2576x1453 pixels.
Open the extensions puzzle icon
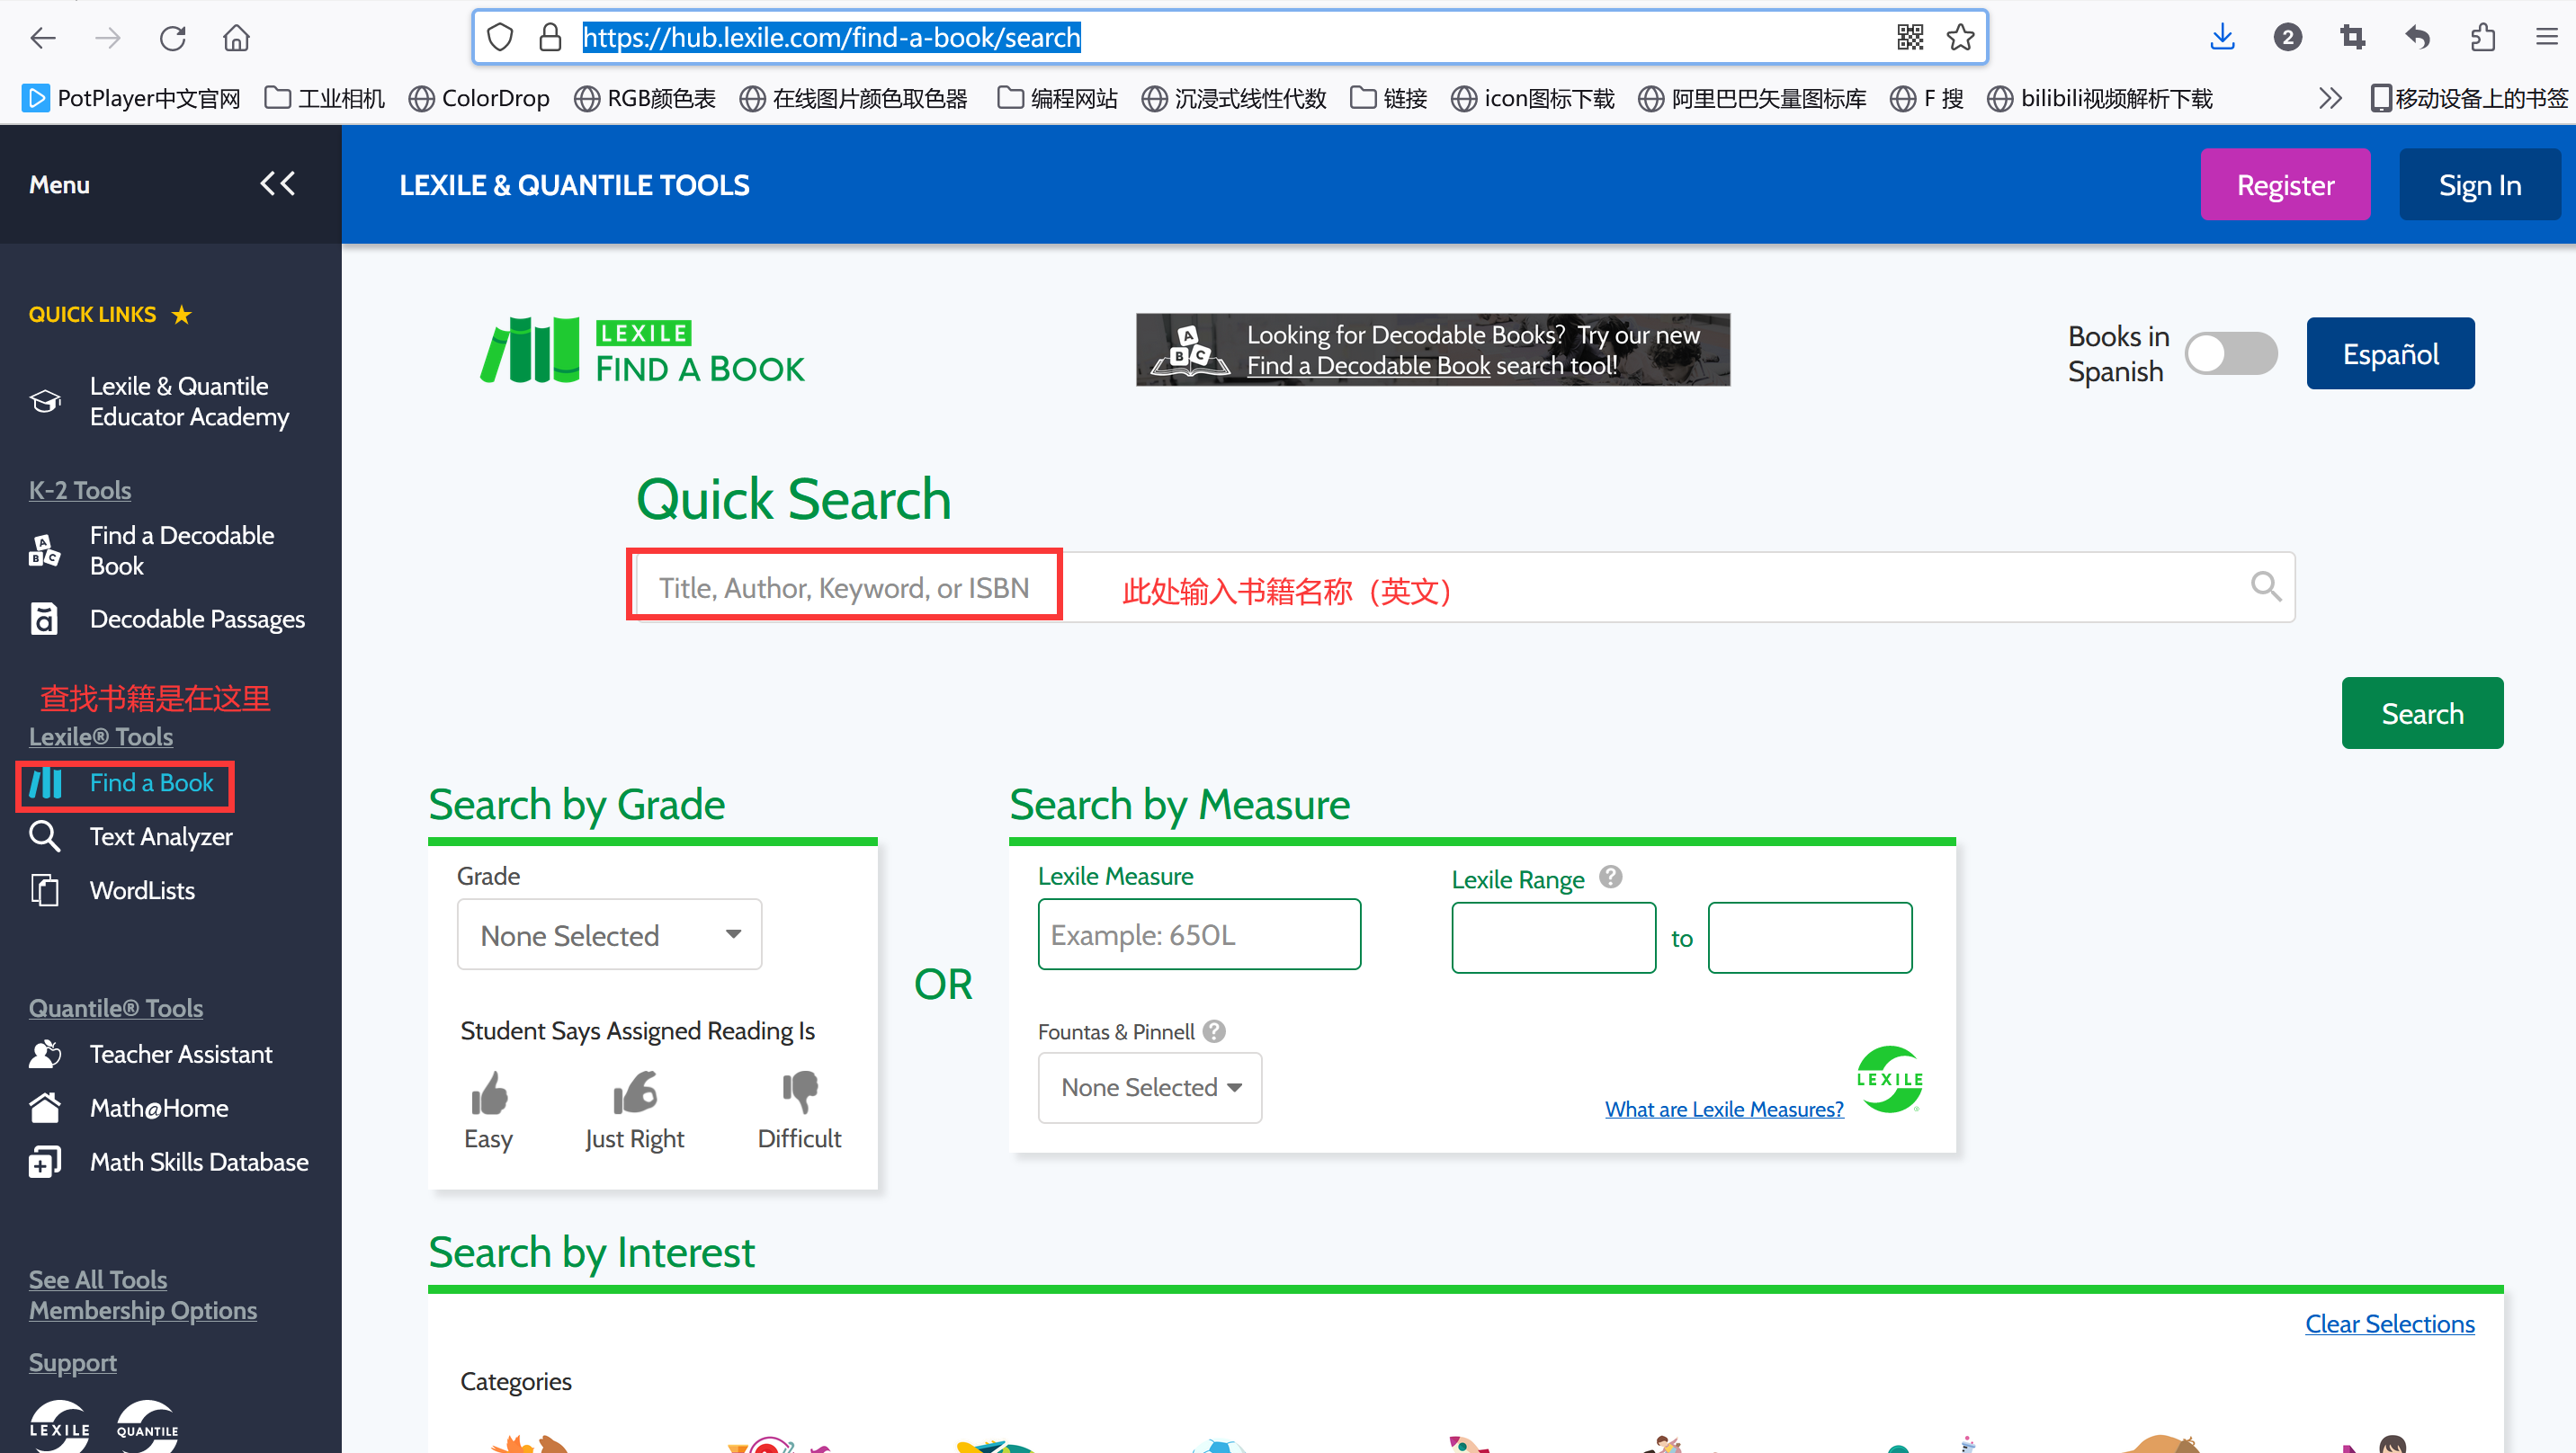pyautogui.click(x=2483, y=38)
